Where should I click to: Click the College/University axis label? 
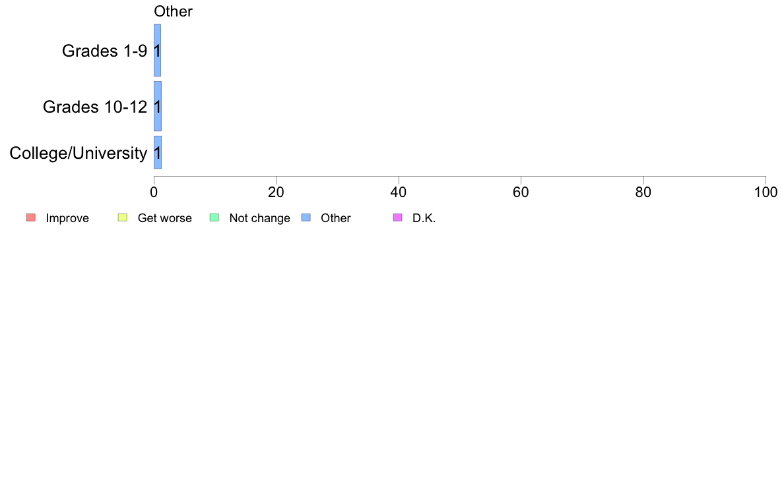coord(79,153)
